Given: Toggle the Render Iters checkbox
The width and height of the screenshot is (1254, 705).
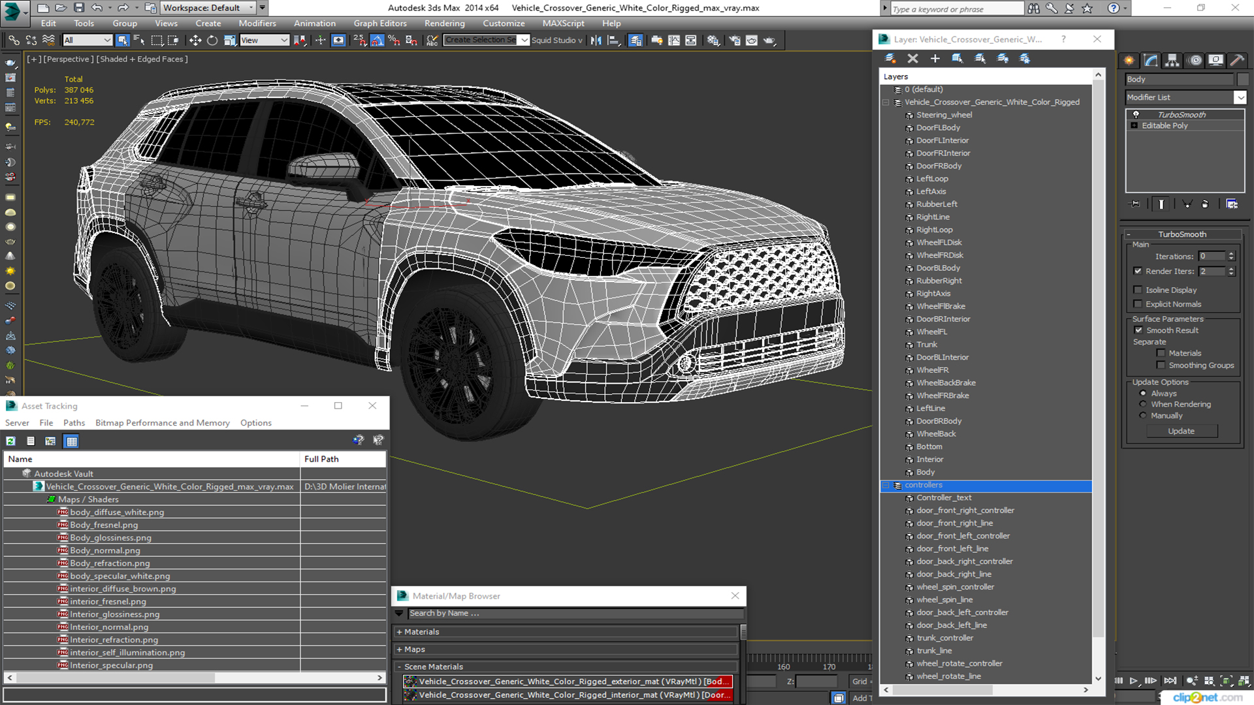Looking at the screenshot, I should [x=1138, y=272].
